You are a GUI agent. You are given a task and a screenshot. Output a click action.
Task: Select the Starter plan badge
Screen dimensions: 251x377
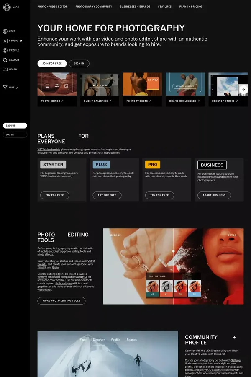[53, 165]
